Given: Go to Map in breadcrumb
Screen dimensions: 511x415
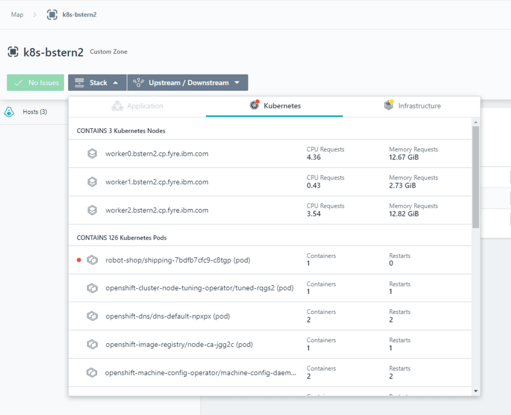Looking at the screenshot, I should pyautogui.click(x=17, y=15).
